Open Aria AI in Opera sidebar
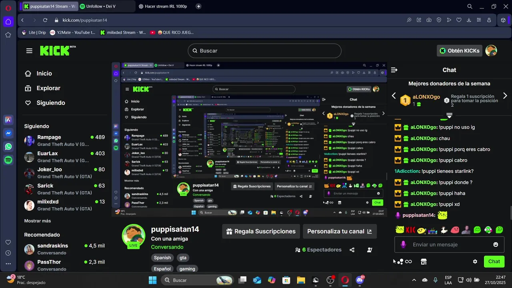Screen dimensions: 512x288 [x=8, y=120]
